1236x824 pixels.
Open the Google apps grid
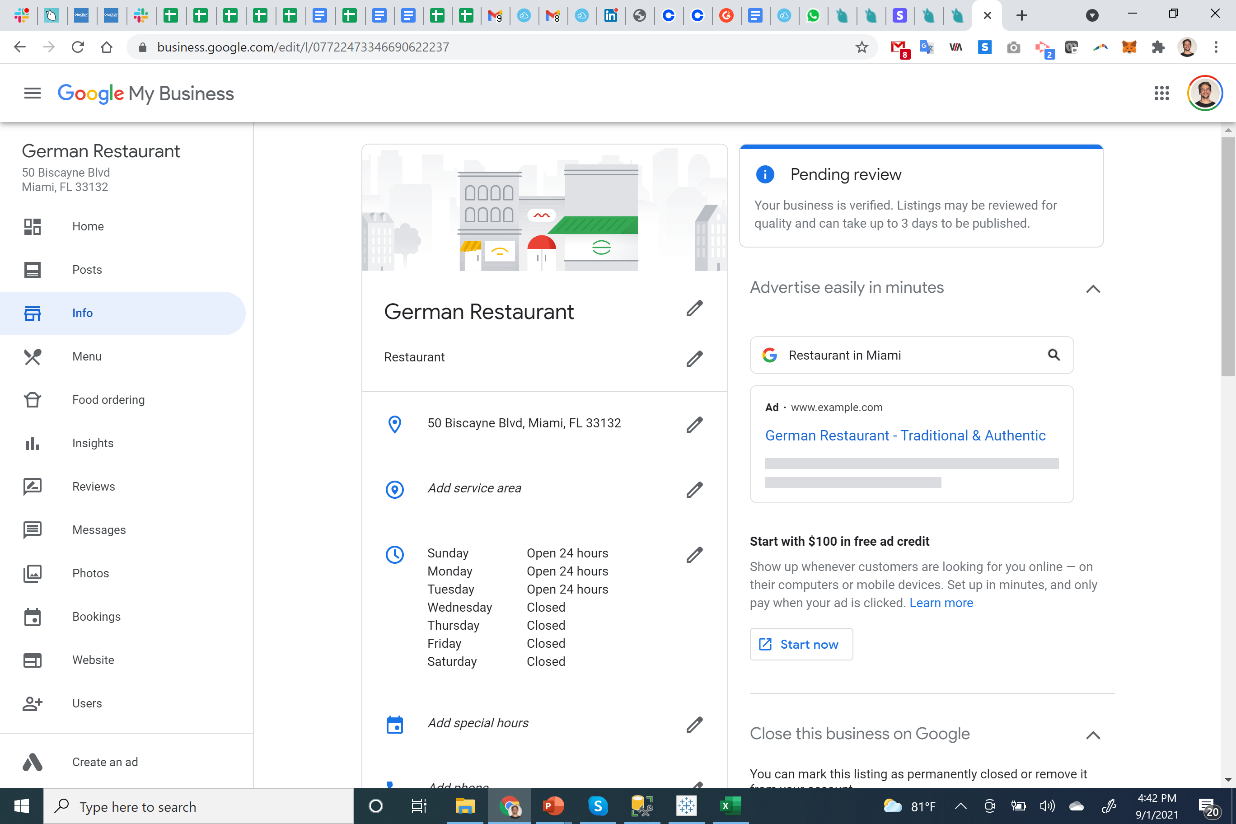coord(1161,94)
